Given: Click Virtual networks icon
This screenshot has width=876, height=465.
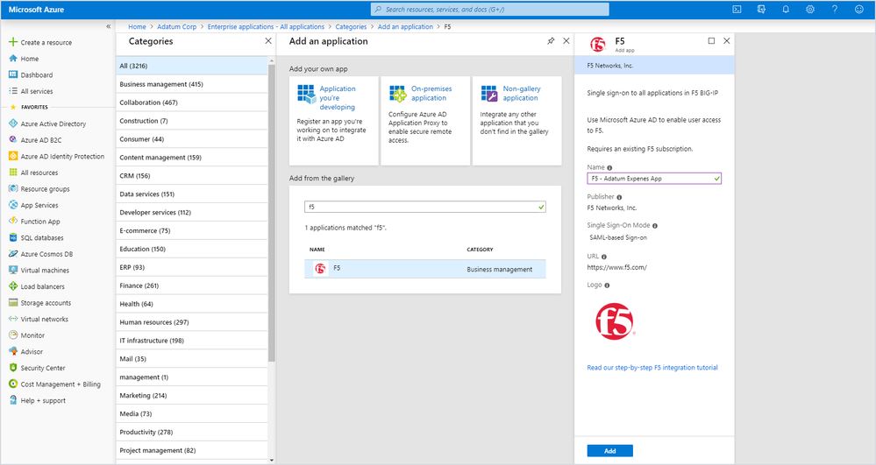Looking at the screenshot, I should pyautogui.click(x=13, y=319).
